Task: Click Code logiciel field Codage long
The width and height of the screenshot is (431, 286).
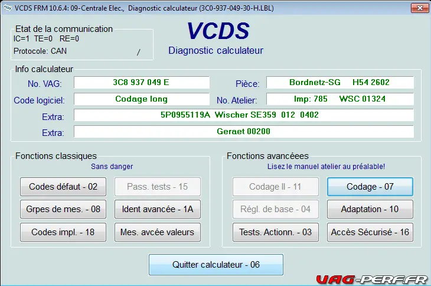Action: click(x=142, y=99)
